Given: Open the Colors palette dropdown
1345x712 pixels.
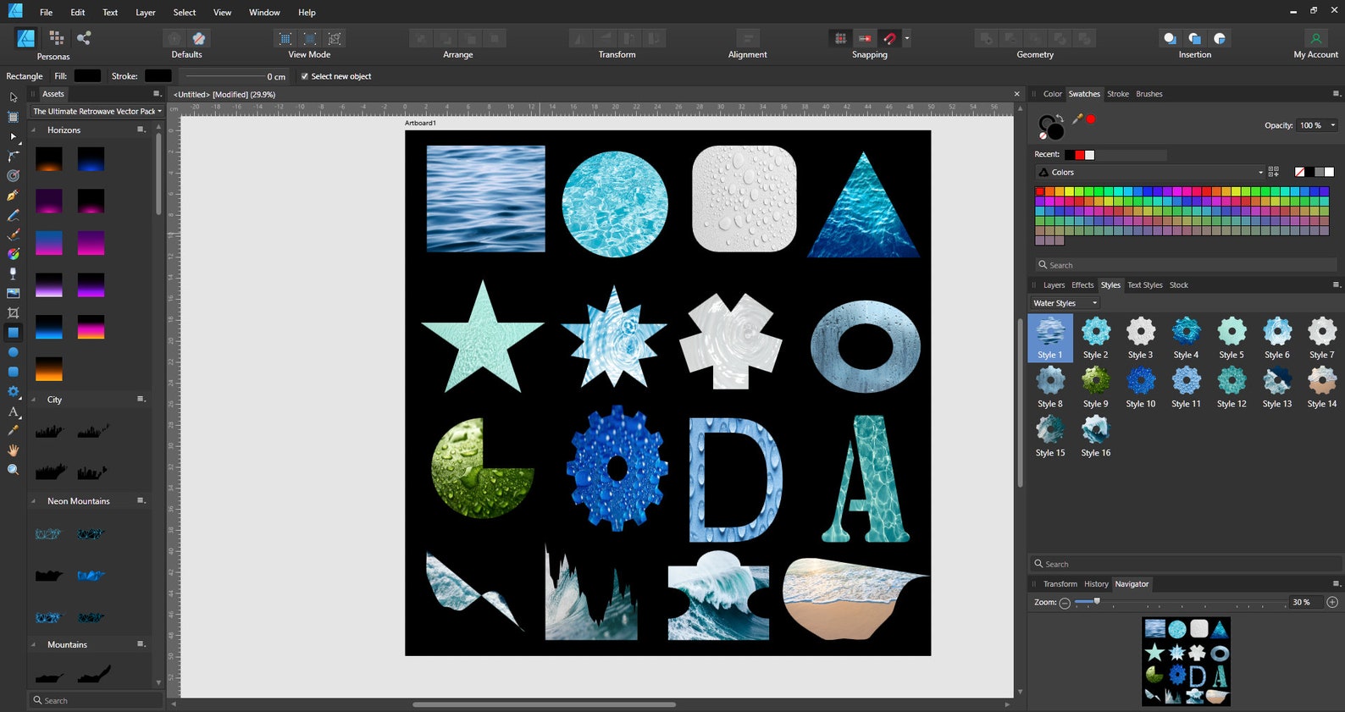Looking at the screenshot, I should (1151, 172).
